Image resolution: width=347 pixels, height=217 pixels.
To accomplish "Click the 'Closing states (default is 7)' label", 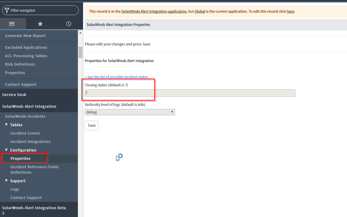I will pyautogui.click(x=106, y=85).
